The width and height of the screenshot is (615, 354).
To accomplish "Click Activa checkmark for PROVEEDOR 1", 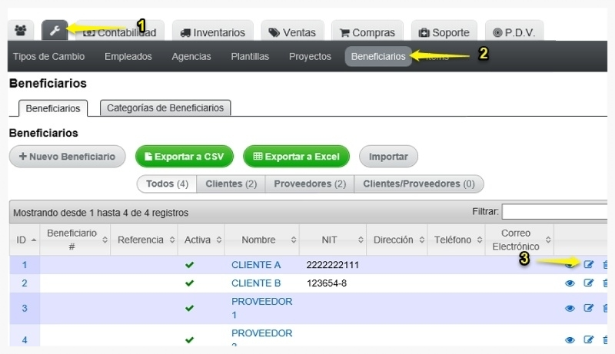I will 189,308.
